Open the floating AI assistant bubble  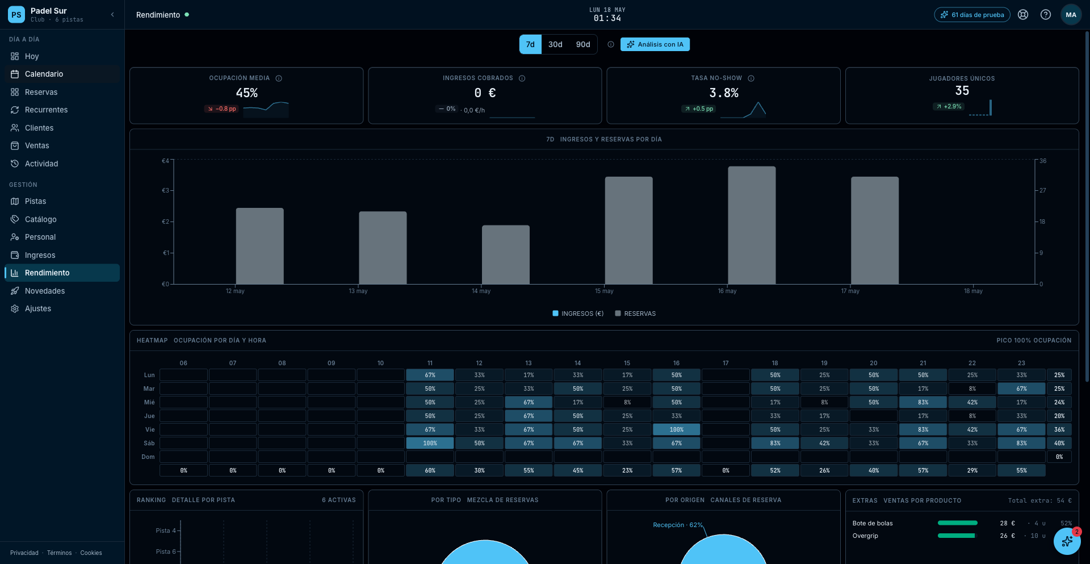coord(1067,541)
